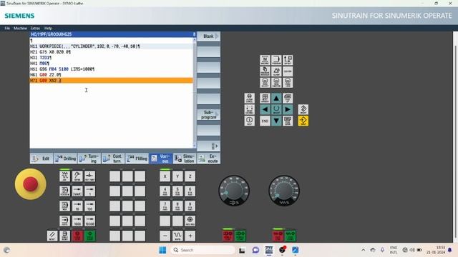This screenshot has width=458, height=257.
Task: Click red SPINDLE STOP key
Action: click(228, 236)
